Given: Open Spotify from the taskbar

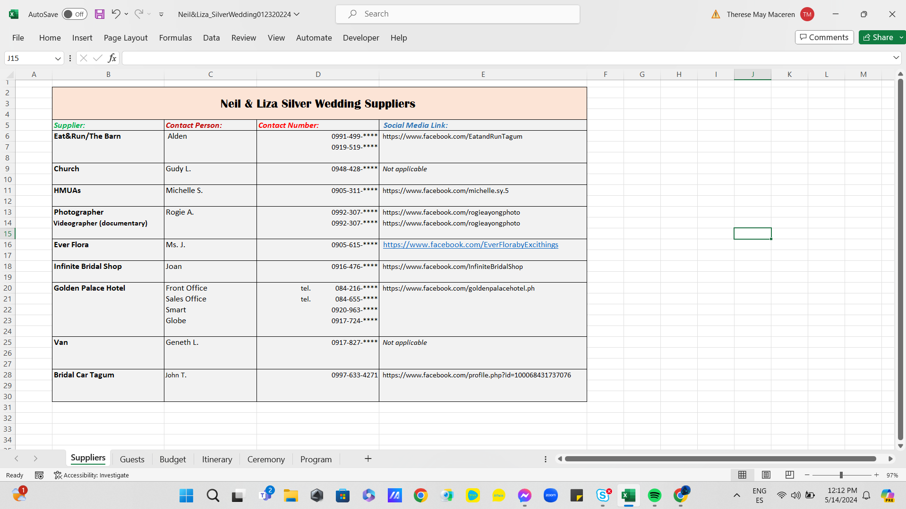Looking at the screenshot, I should pos(655,495).
